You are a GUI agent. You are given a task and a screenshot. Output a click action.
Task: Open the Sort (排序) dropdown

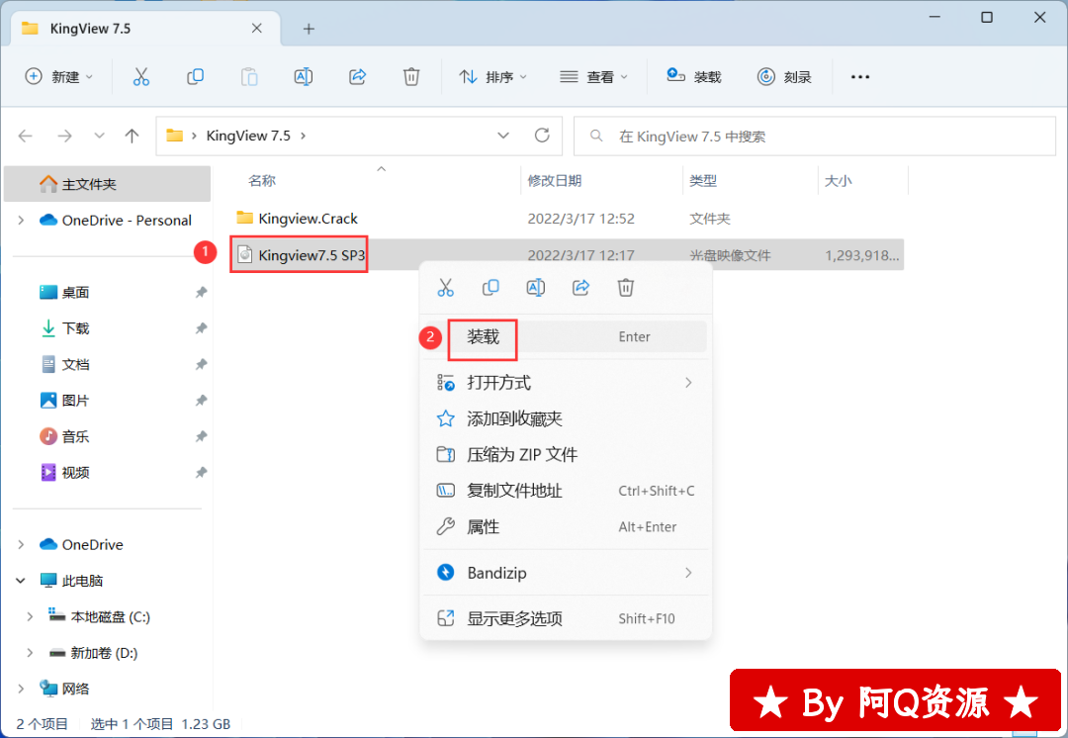coord(493,76)
